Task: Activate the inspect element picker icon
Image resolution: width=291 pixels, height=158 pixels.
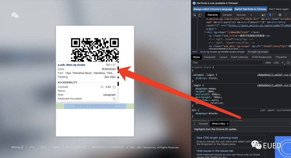Action: click(195, 15)
